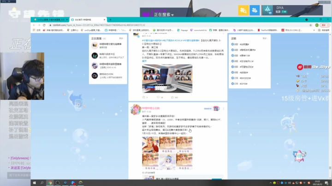This screenshot has height=186, width=332.
Task: Open the black cat live channel avatar
Action: (x=95, y=56)
